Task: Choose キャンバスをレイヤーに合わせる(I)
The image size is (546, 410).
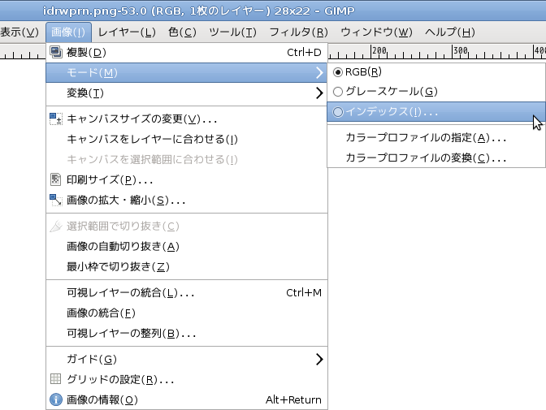Action: 187,139
